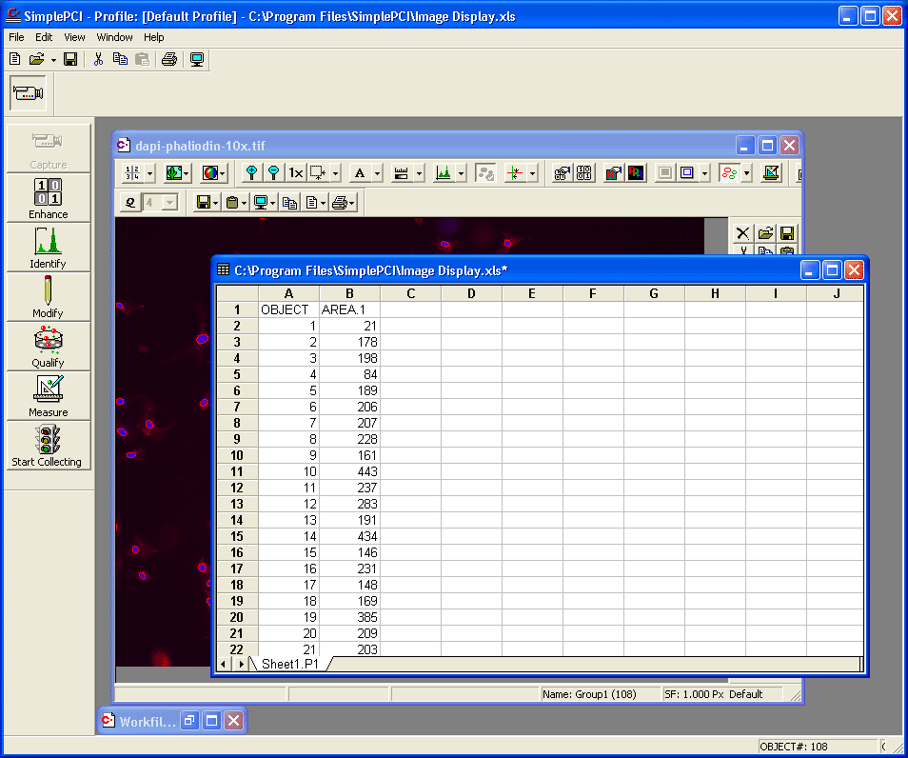Expand the Open folder dropdown arrow

coord(53,60)
